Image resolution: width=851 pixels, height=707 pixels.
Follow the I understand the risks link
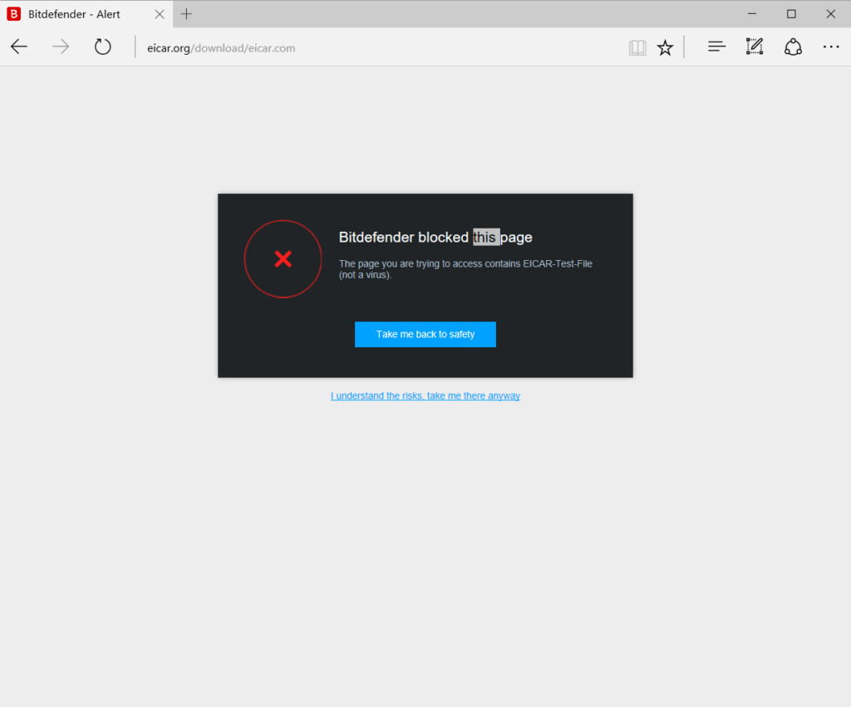[x=425, y=395]
